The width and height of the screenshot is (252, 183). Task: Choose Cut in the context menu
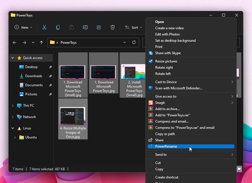click(x=191, y=163)
